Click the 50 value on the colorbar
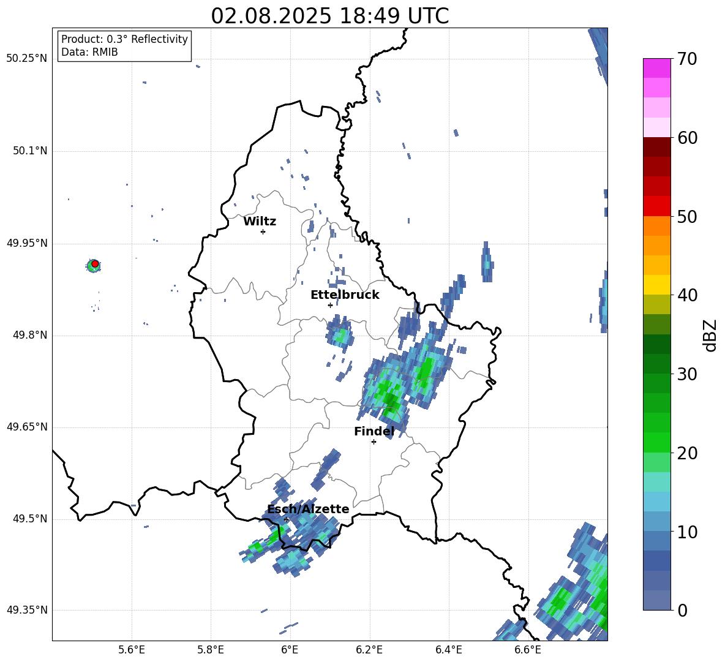 pyautogui.click(x=687, y=216)
